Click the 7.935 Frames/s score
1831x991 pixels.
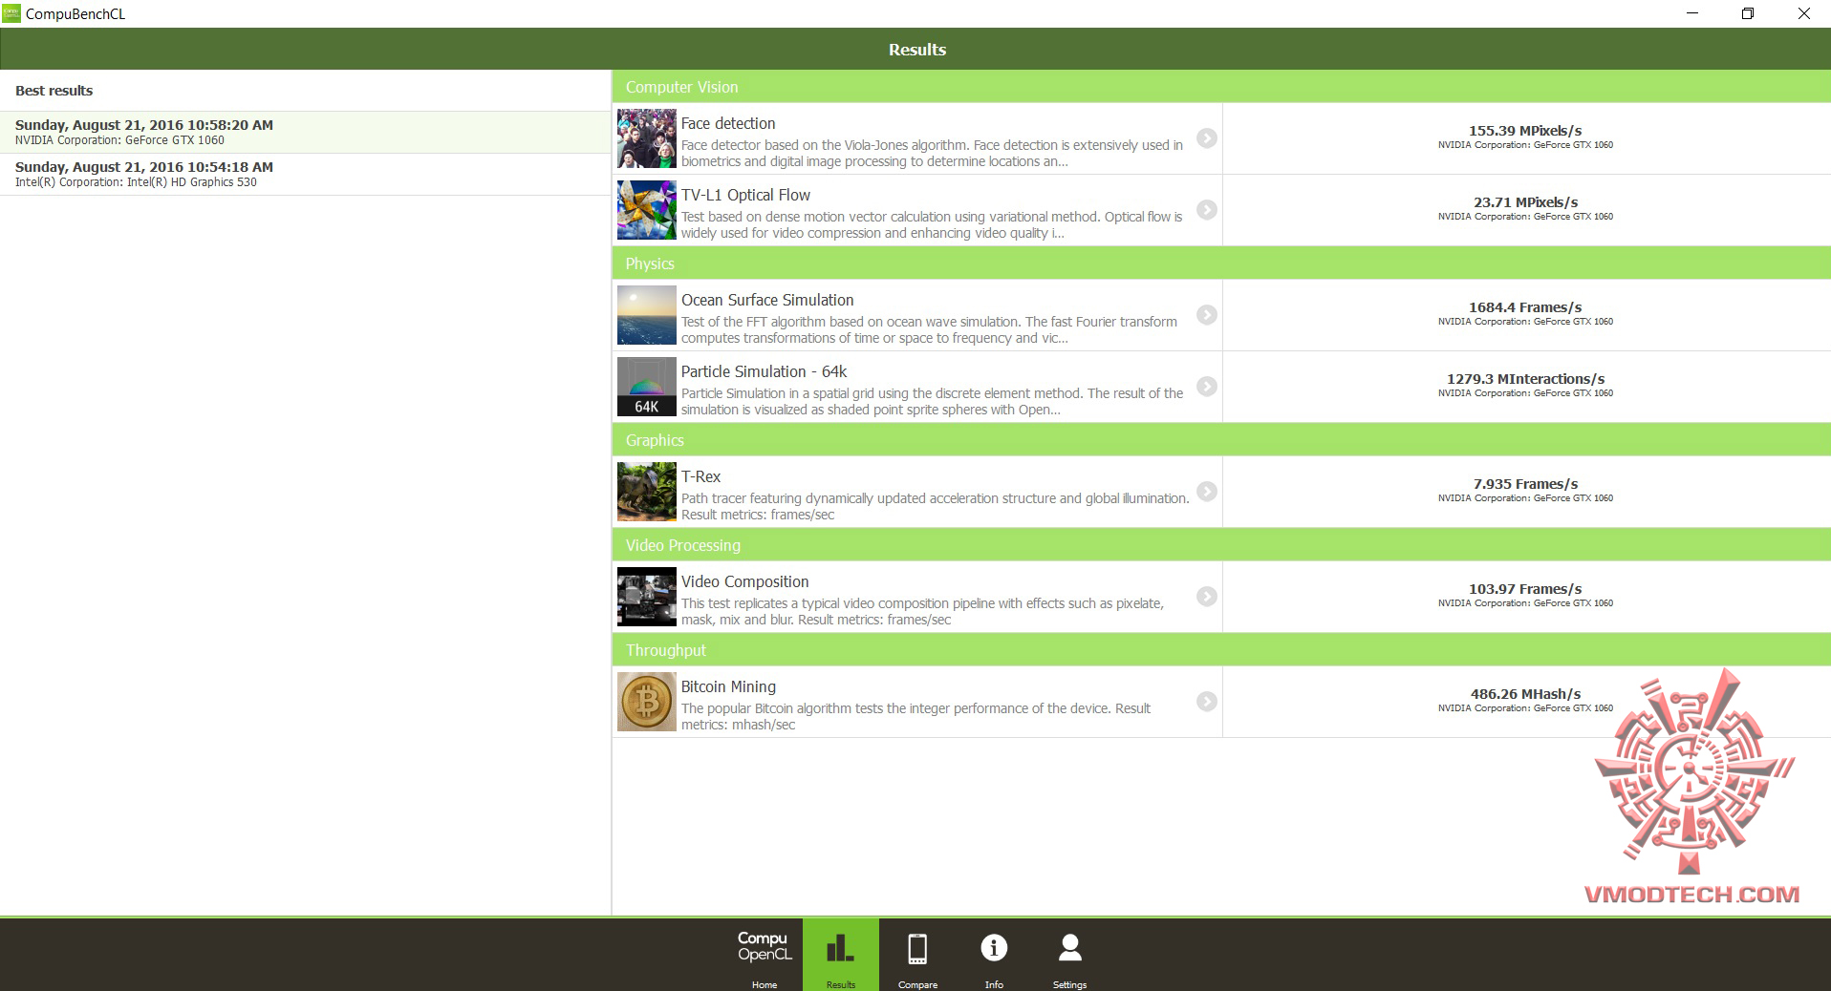pos(1525,484)
